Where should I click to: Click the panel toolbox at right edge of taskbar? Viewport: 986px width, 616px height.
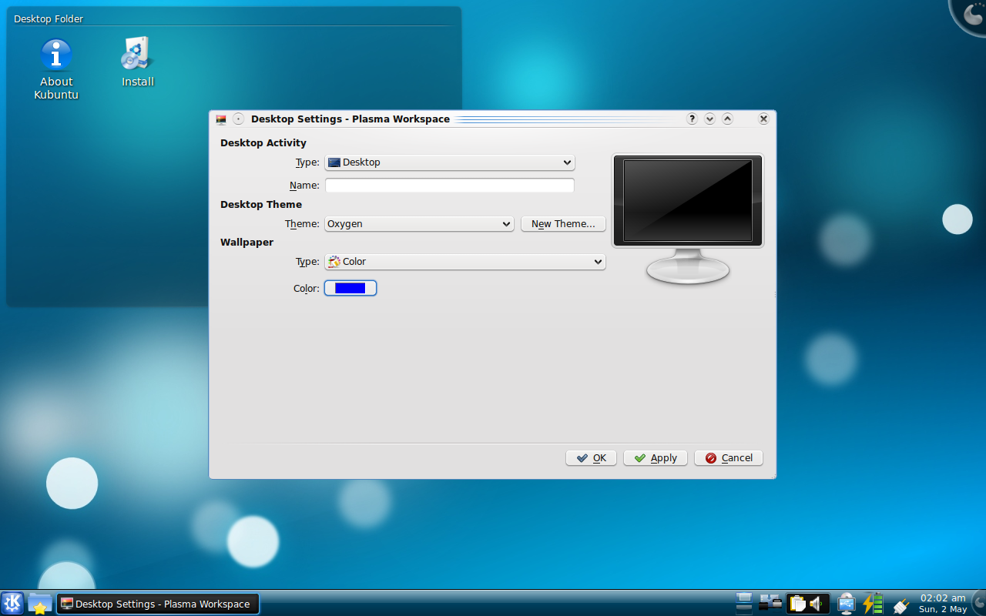(980, 603)
